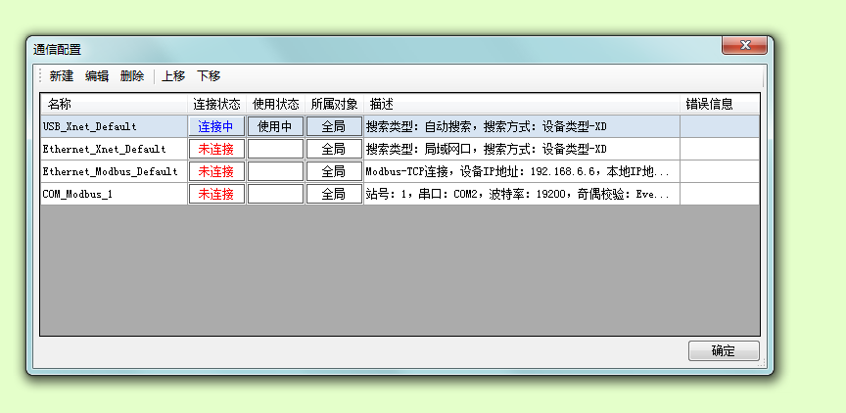This screenshot has width=846, height=413.
Task: Move the entry down with 下移
Action: [209, 76]
